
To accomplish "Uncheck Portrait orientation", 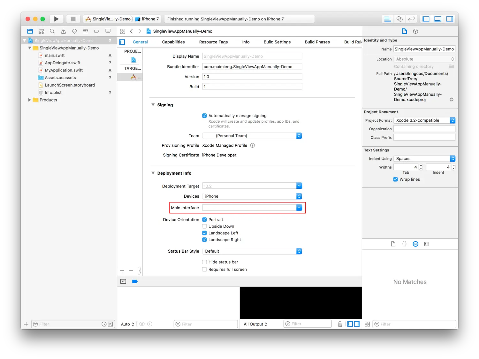I will point(204,219).
